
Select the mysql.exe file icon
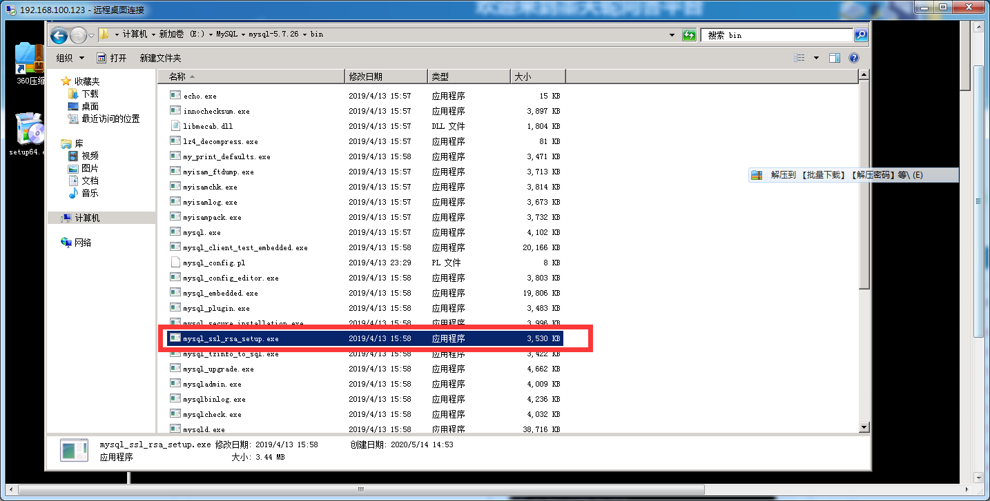click(x=175, y=232)
